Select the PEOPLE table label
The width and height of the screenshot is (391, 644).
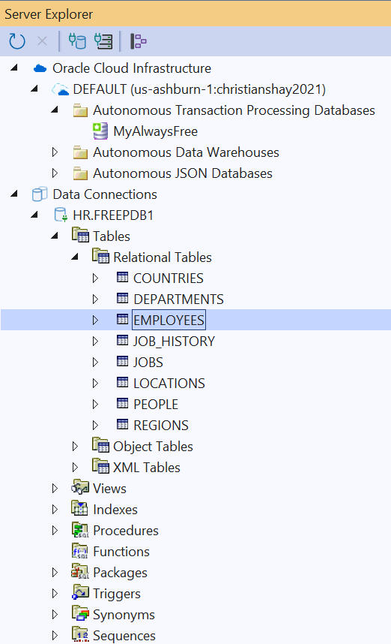pyautogui.click(x=156, y=404)
